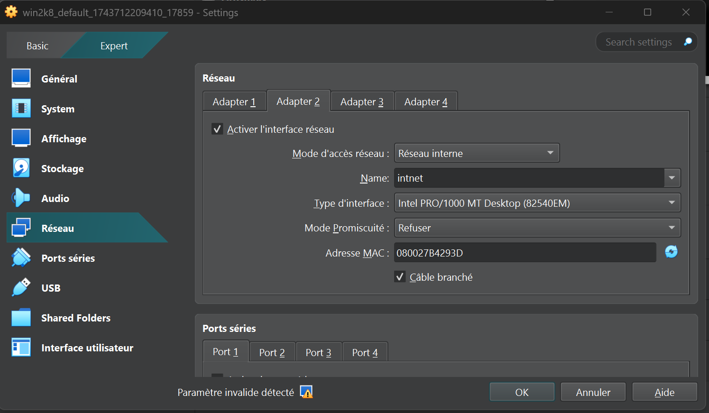Click the invalid parameter warning icon
The width and height of the screenshot is (709, 413).
[306, 392]
